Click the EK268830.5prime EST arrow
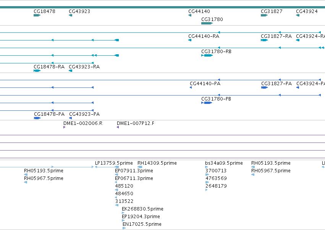The width and height of the screenshot is (325, 230). click(x=123, y=213)
